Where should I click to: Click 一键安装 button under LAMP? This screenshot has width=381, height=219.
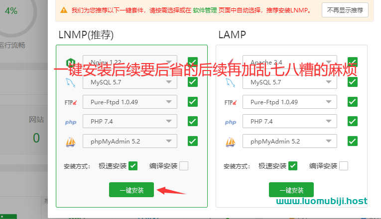coord(291,190)
